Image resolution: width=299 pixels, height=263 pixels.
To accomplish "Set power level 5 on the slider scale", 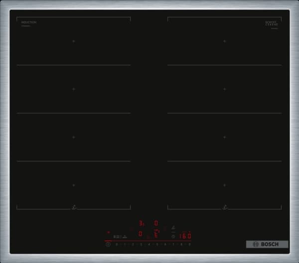I will pyautogui.click(x=157, y=245).
